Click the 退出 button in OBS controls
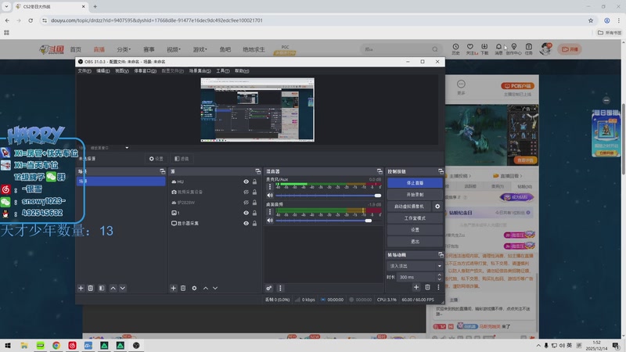The image size is (626, 352). [415, 242]
